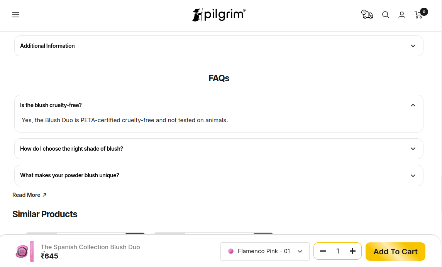
Task: Collapse the cruelty-free FAQ answer
Action: (413, 105)
